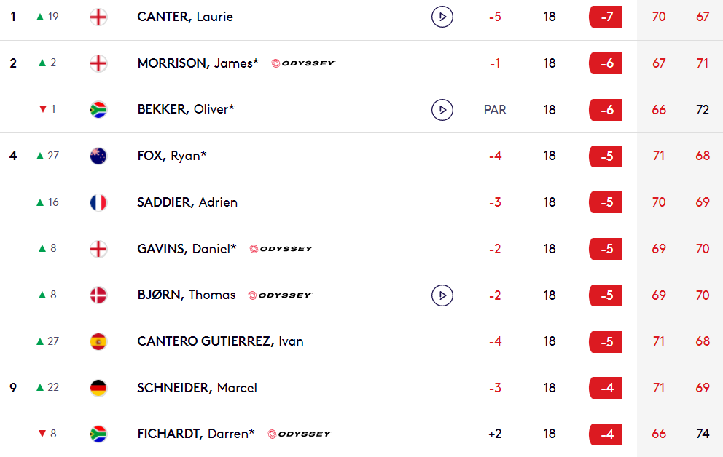This screenshot has width=723, height=457.
Task: Click Denmark flag beside Thomas Bjørn
Action: (x=98, y=295)
